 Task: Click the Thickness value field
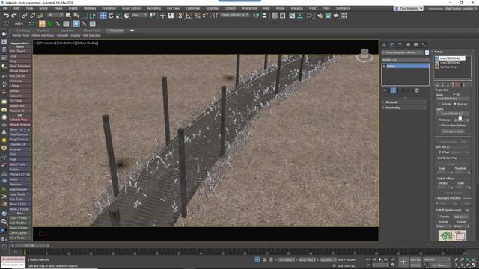459,120
